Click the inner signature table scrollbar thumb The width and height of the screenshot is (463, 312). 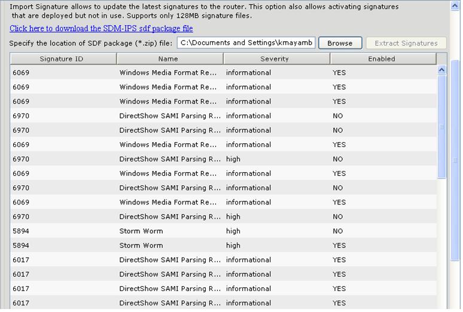pyautogui.click(x=441, y=127)
